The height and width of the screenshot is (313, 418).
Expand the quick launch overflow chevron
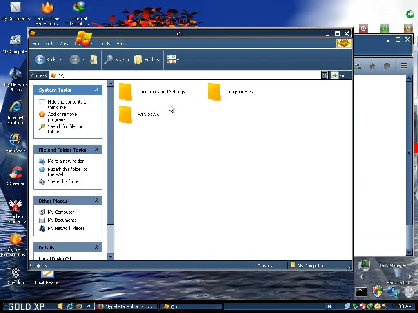click(89, 306)
